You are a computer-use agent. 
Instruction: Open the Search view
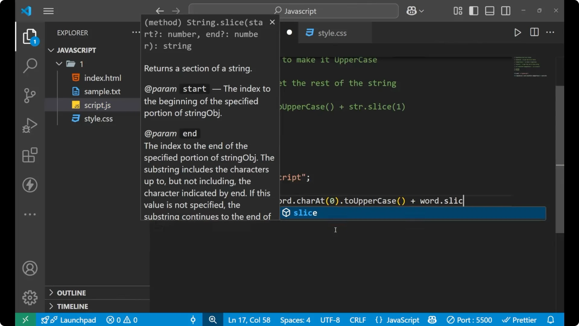(x=30, y=65)
